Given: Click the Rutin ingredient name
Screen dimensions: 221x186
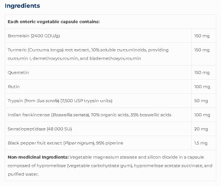Looking at the screenshot, I should (14, 86).
